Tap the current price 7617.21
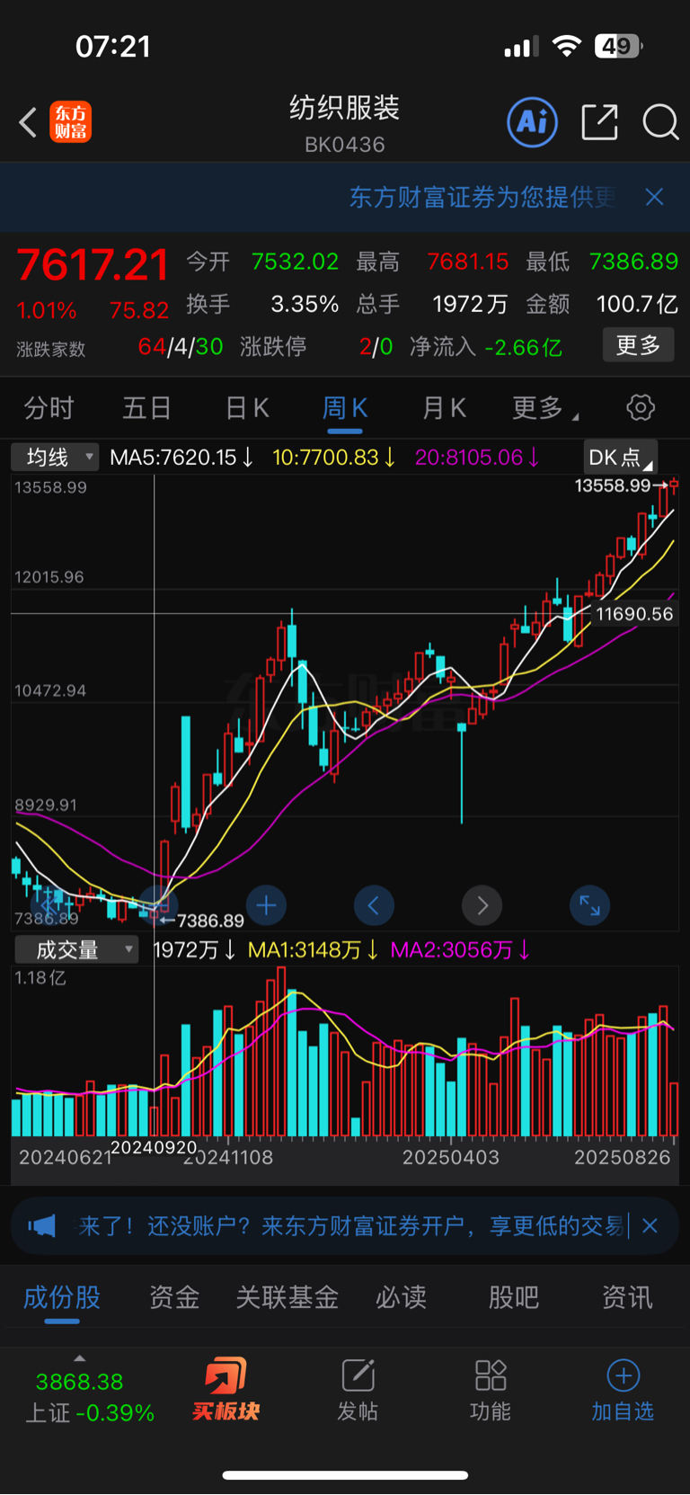This screenshot has height=1495, width=690. [x=93, y=265]
